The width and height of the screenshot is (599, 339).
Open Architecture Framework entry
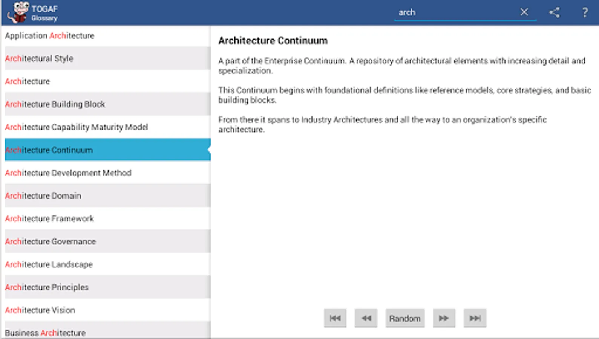coord(107,218)
